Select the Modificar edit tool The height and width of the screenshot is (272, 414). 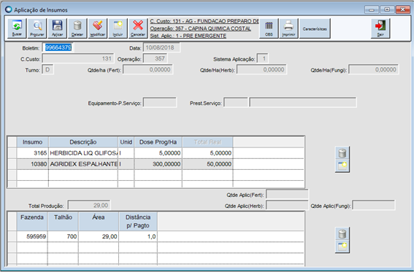(98, 28)
